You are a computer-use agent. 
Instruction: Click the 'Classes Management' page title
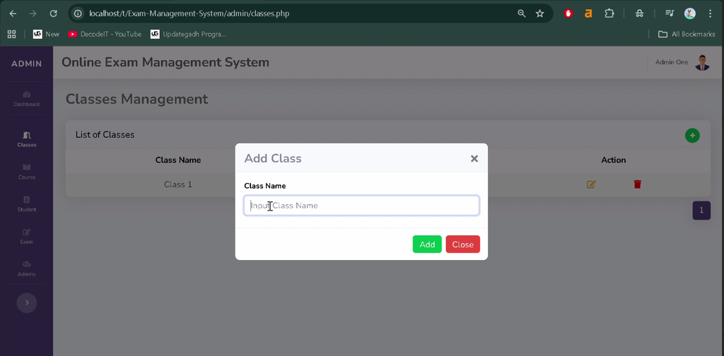[x=136, y=99]
